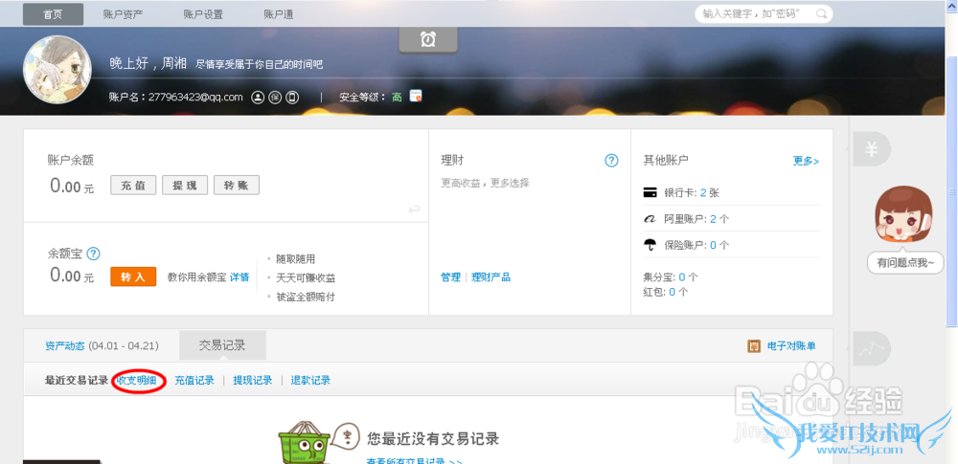Click the real-name verification person icon

click(258, 97)
